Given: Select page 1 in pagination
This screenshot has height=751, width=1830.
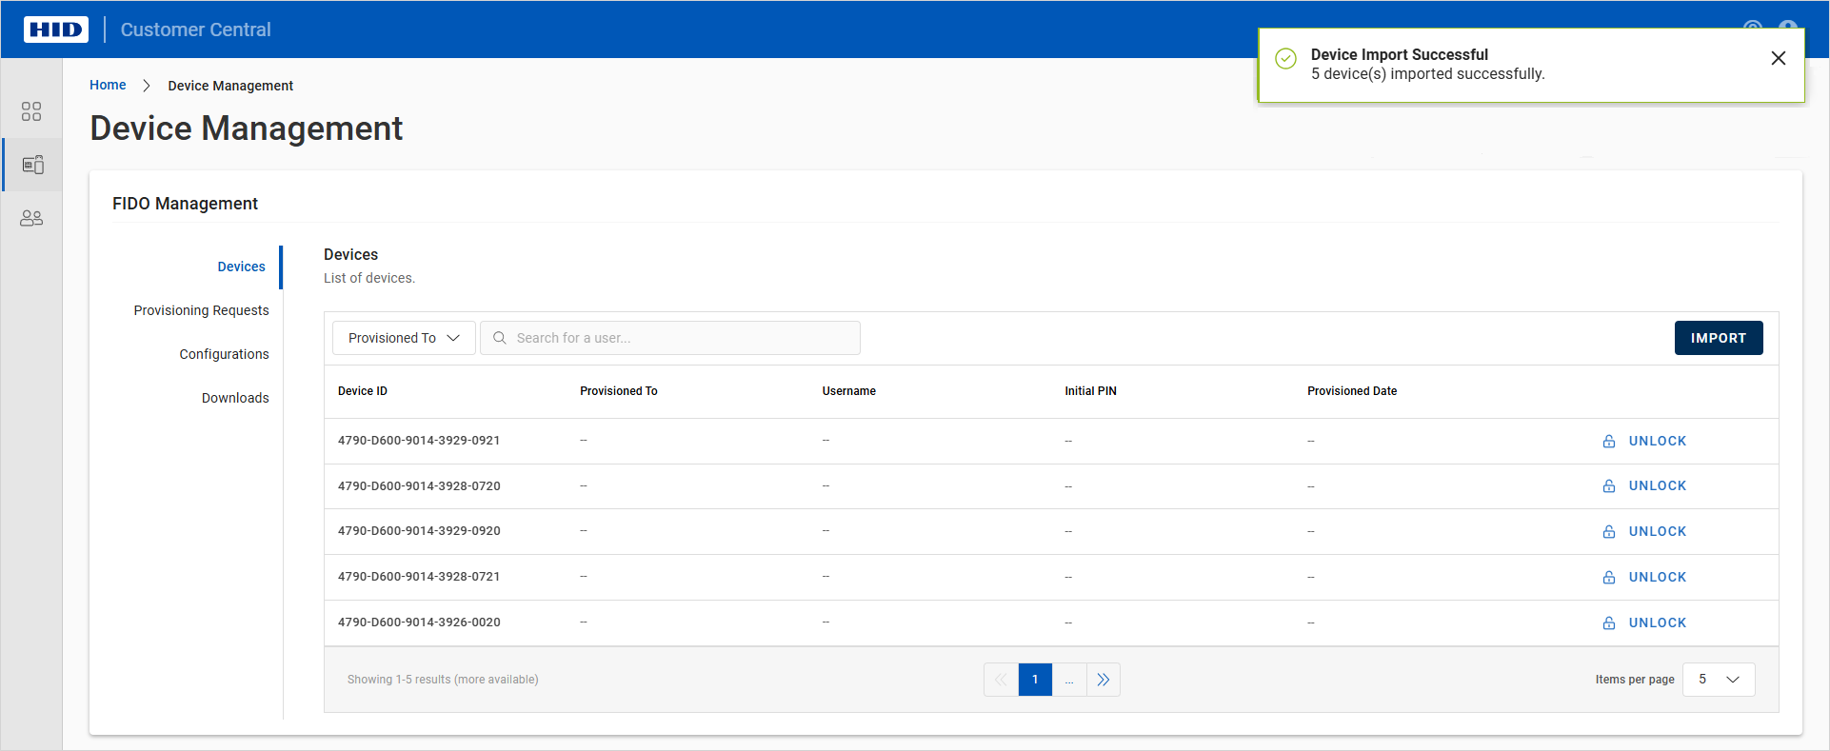Looking at the screenshot, I should (1035, 680).
